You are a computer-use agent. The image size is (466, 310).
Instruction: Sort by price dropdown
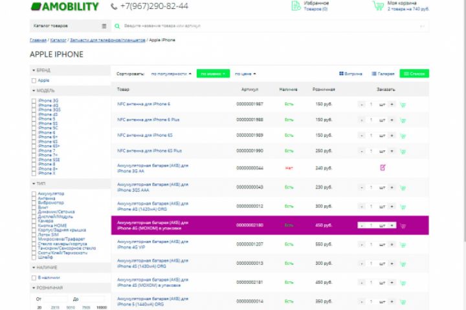coord(245,74)
